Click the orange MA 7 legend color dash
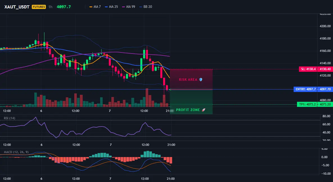The height and width of the screenshot is (182, 333). pyautogui.click(x=91, y=7)
